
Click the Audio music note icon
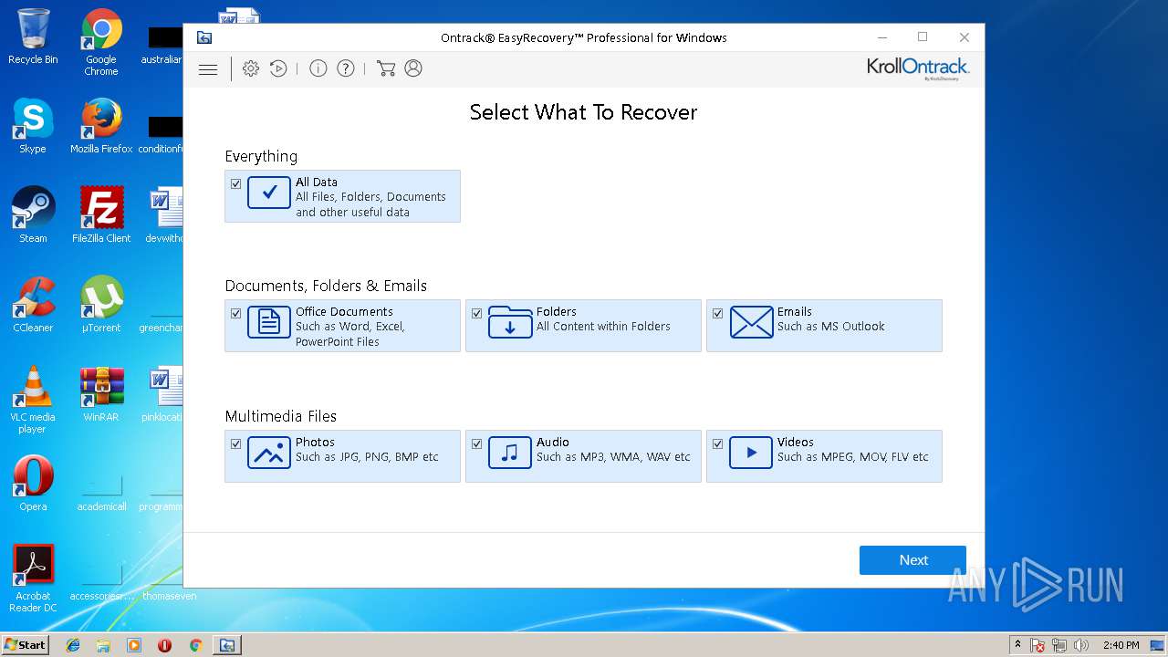coord(510,453)
